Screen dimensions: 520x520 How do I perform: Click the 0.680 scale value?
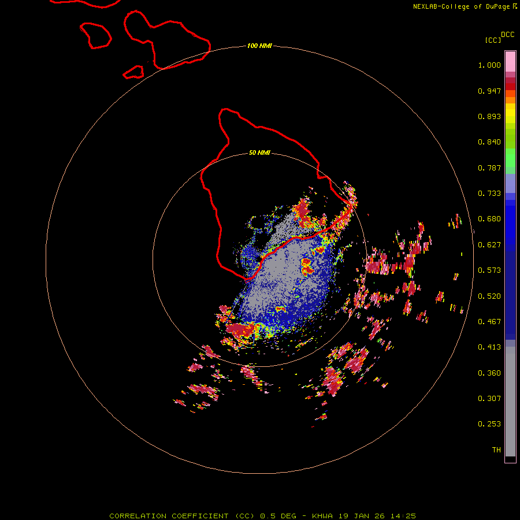click(489, 219)
